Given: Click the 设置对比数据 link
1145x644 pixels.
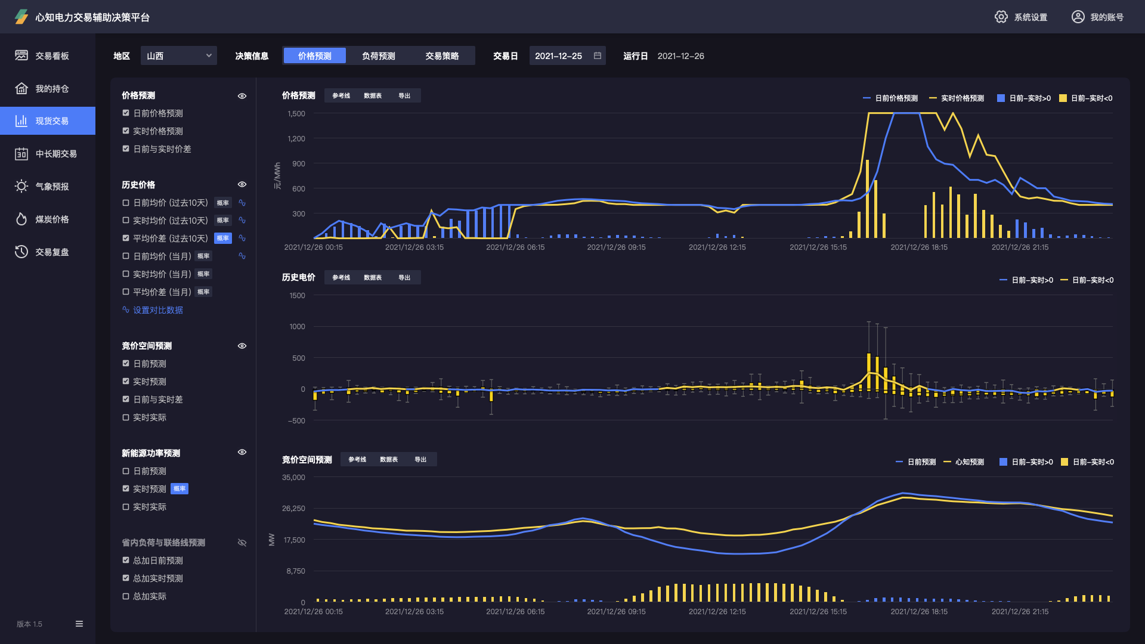Looking at the screenshot, I should click(x=158, y=310).
